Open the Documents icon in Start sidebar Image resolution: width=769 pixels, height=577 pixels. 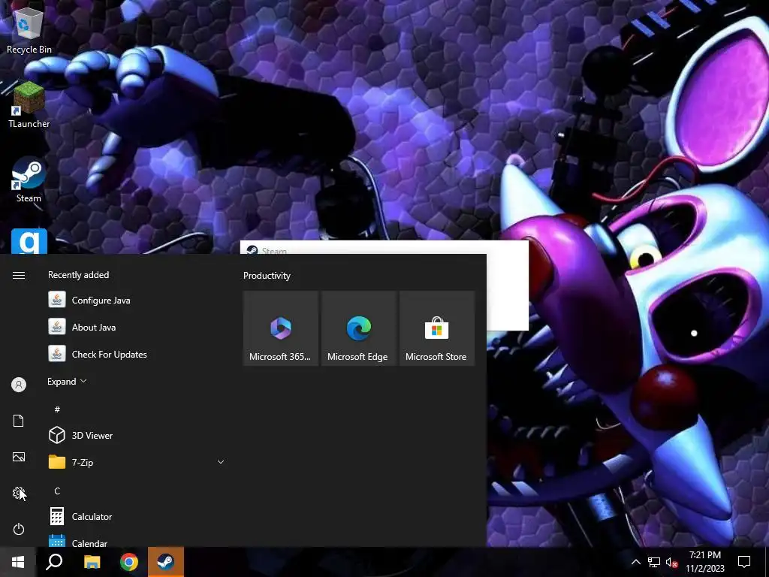point(19,421)
